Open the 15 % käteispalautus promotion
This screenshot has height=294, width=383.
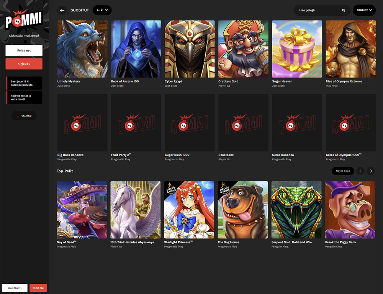click(24, 83)
